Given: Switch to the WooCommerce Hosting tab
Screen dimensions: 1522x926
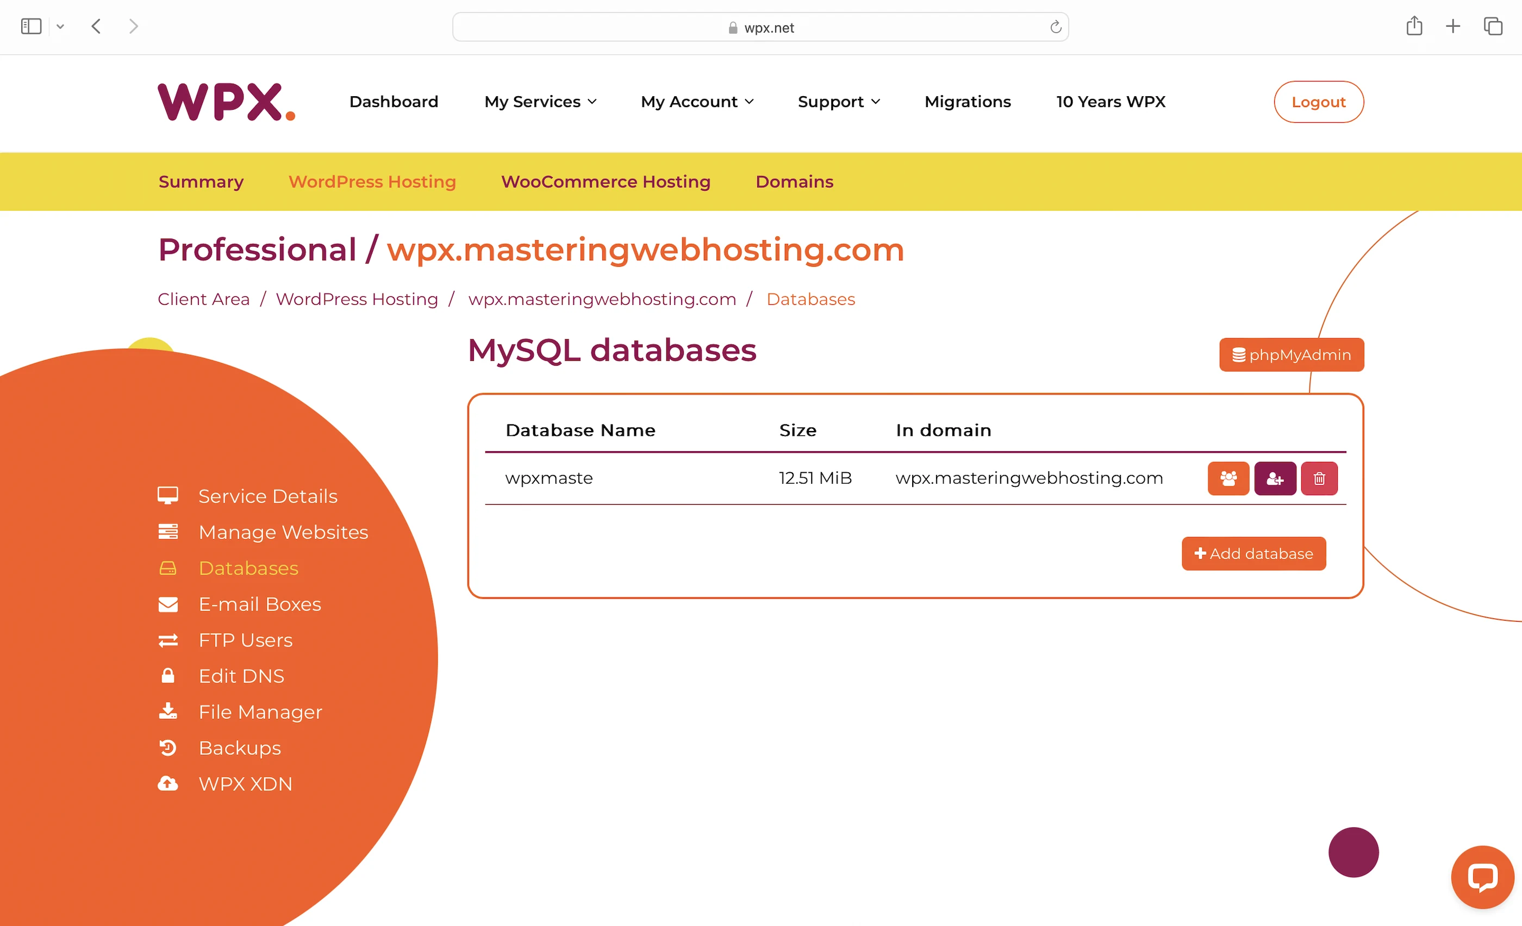Looking at the screenshot, I should tap(606, 182).
